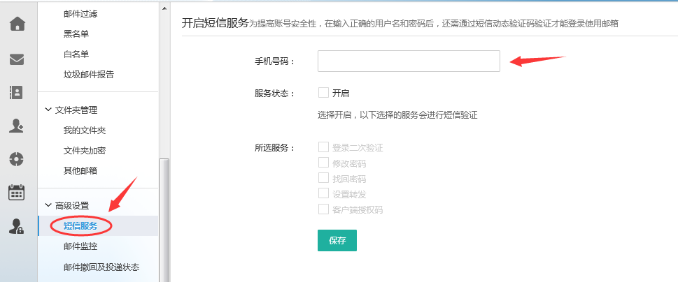Open the contacts address book icon
The height and width of the screenshot is (282, 678).
coord(17,92)
